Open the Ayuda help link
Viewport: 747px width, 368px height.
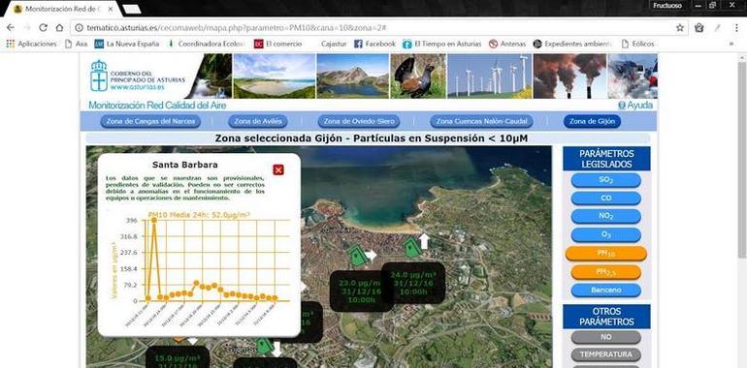[635, 106]
